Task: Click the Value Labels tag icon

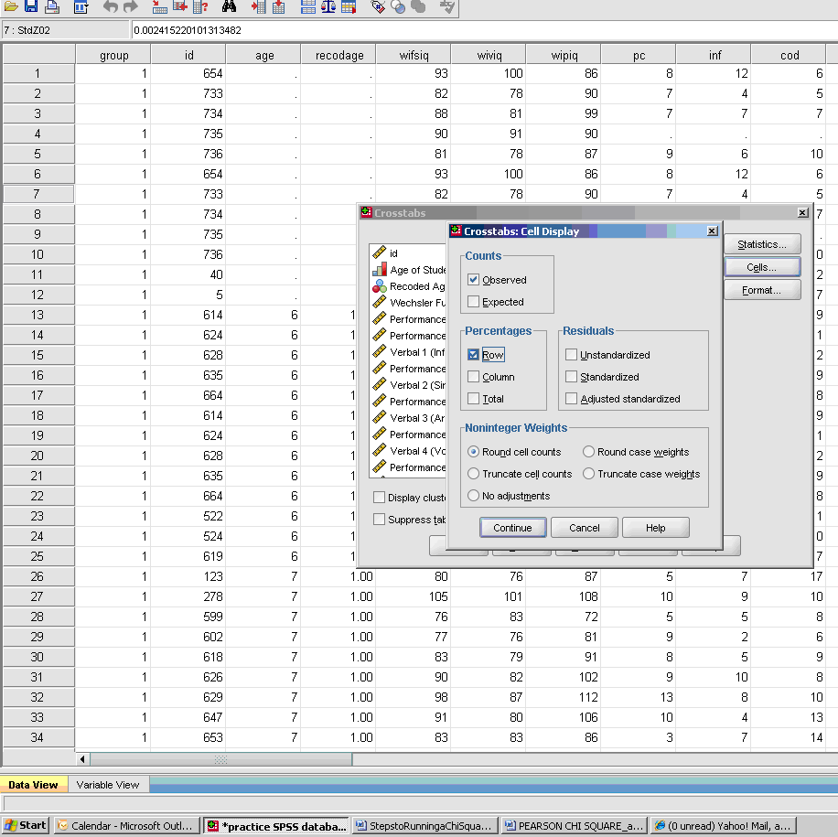Action: click(x=378, y=7)
